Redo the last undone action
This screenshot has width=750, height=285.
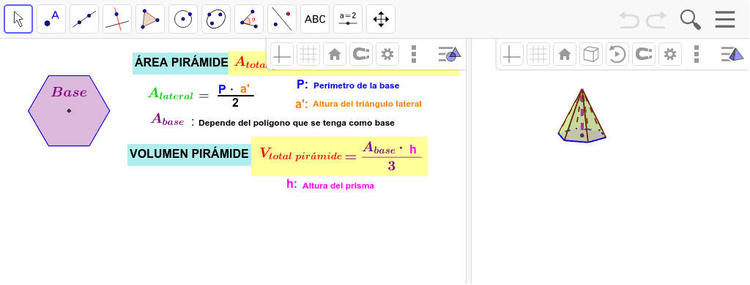[656, 20]
